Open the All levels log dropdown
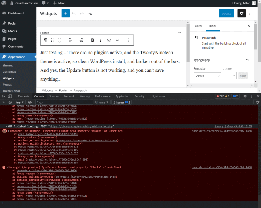Screen dimensions: 261x208 (101, 103)
